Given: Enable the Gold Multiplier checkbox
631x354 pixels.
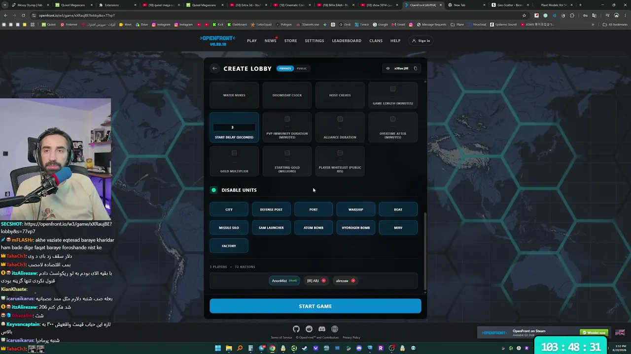Looking at the screenshot, I should [x=234, y=153].
